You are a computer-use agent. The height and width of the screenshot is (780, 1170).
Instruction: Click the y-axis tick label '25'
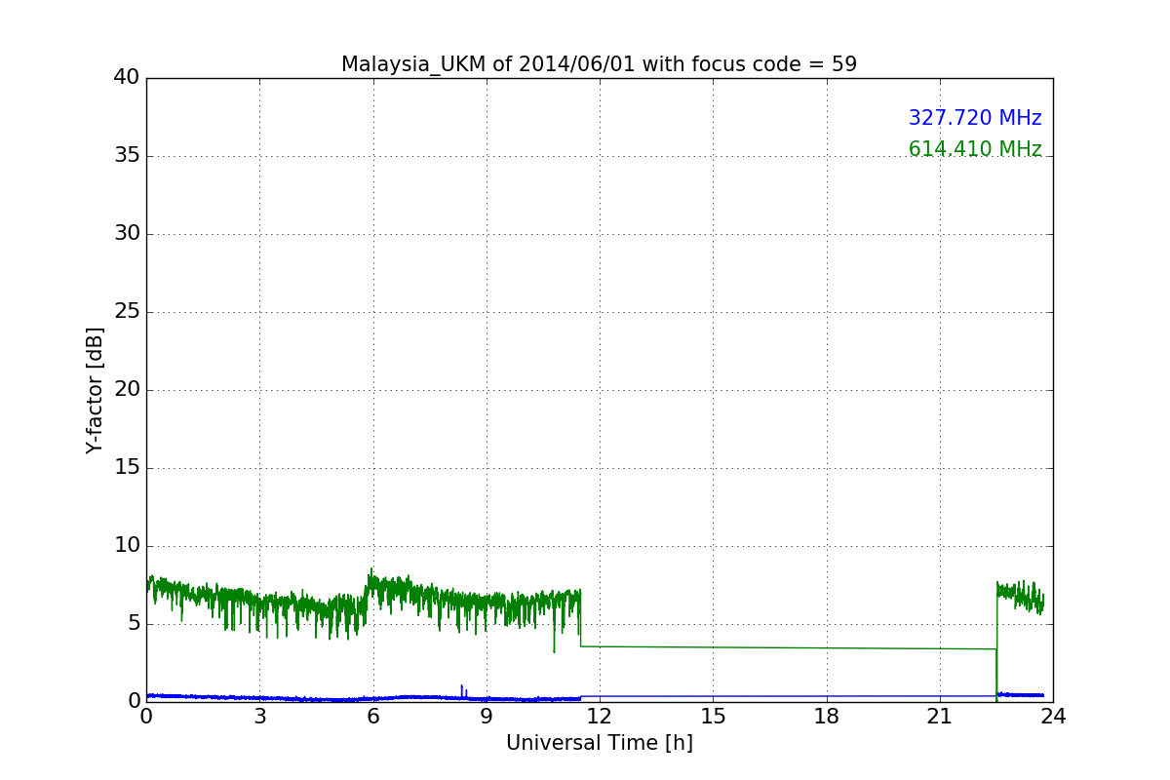[x=127, y=312]
